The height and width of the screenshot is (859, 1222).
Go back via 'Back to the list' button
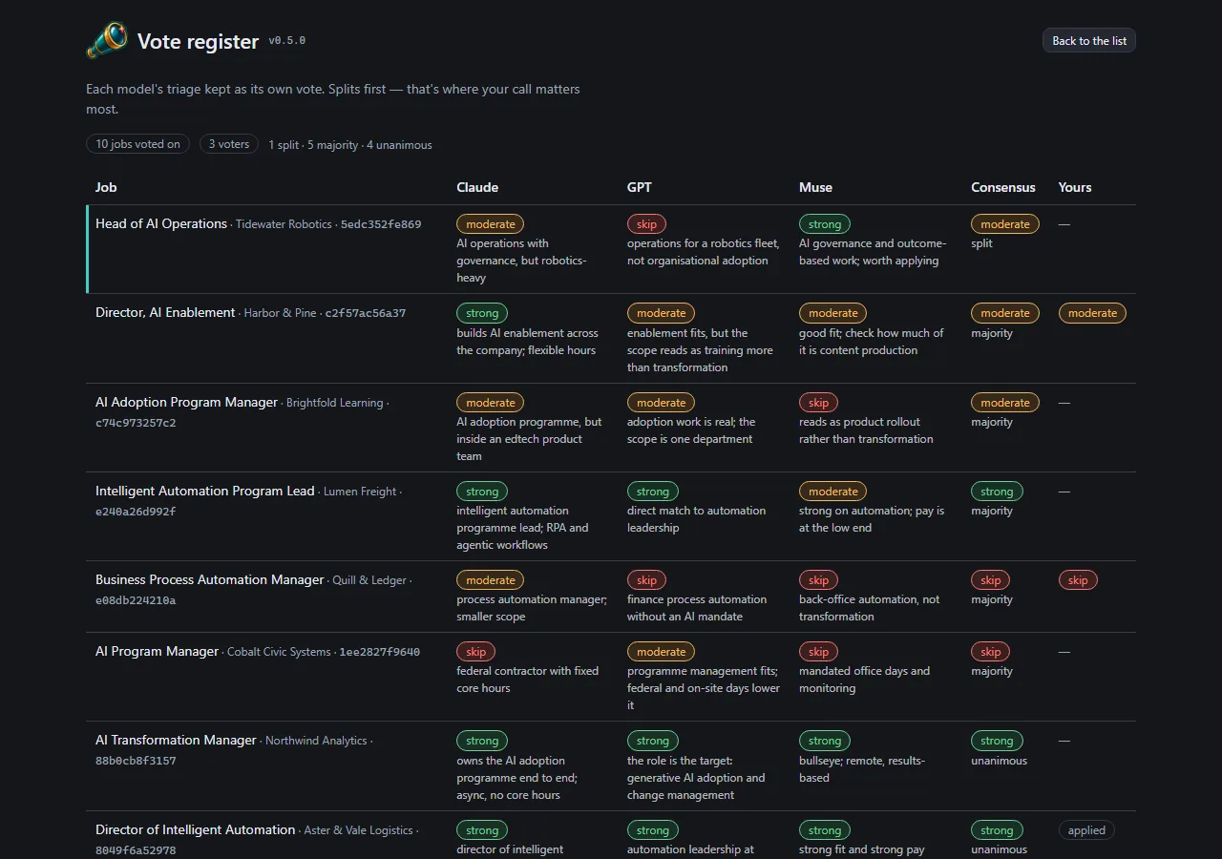1089,40
